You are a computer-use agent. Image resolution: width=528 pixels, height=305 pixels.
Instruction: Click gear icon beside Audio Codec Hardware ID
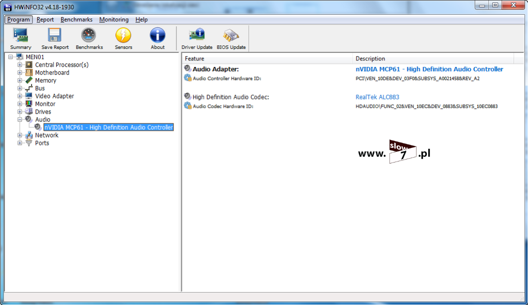[188, 106]
